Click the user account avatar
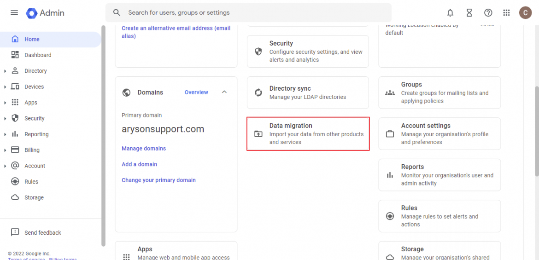This screenshot has width=539, height=260. coord(525,13)
